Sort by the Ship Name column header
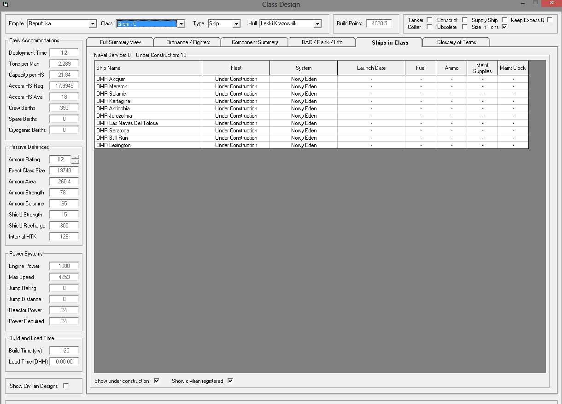Screen dimensions: 562x404 (x=148, y=68)
